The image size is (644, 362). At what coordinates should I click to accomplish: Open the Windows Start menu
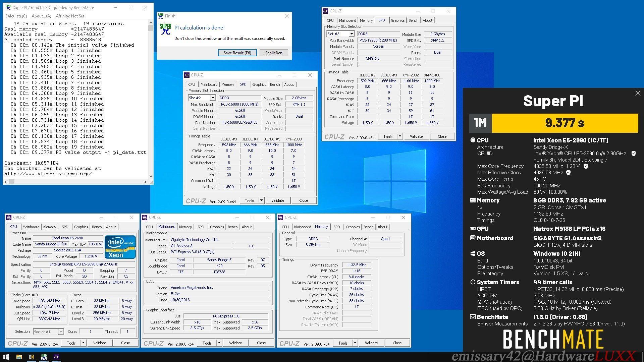point(6,357)
